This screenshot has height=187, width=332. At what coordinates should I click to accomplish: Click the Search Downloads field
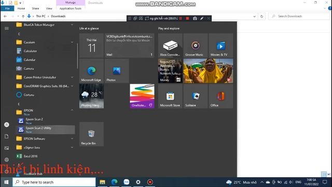point(299,16)
